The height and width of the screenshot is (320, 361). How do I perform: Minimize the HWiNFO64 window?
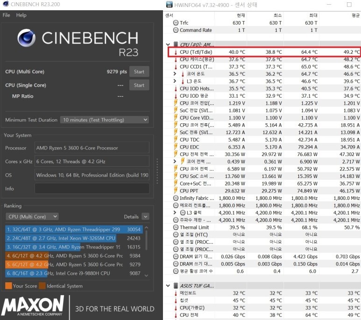pos(329,4)
